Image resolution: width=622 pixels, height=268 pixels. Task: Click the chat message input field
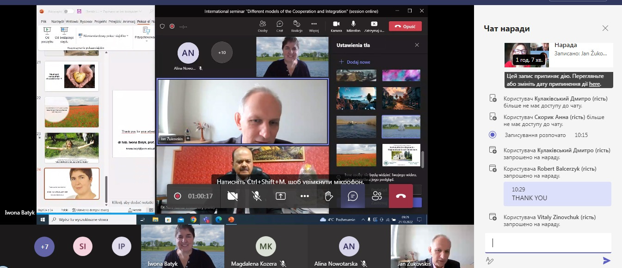coord(548,243)
